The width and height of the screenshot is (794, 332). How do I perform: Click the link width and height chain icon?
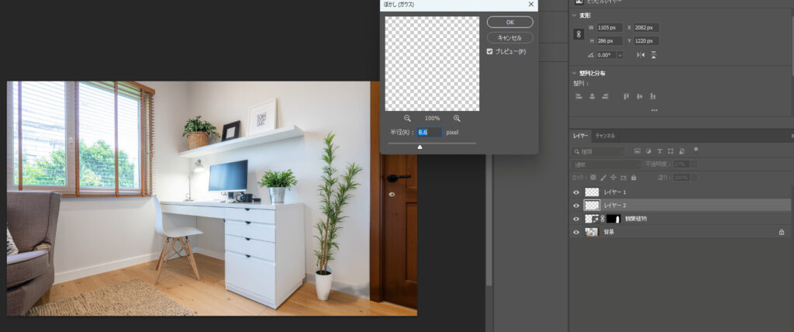578,34
